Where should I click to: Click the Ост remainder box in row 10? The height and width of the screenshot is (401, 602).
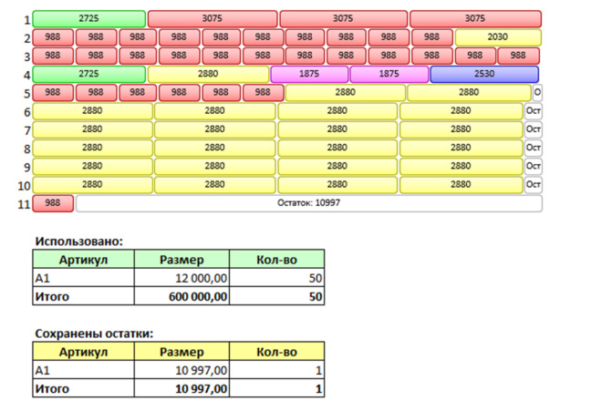click(x=534, y=185)
